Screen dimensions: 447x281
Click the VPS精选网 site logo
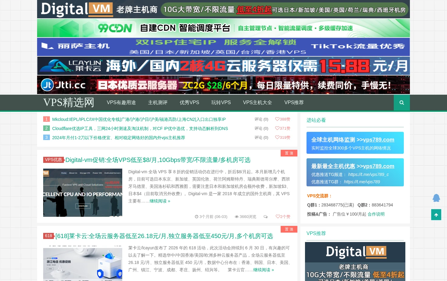pos(69,103)
